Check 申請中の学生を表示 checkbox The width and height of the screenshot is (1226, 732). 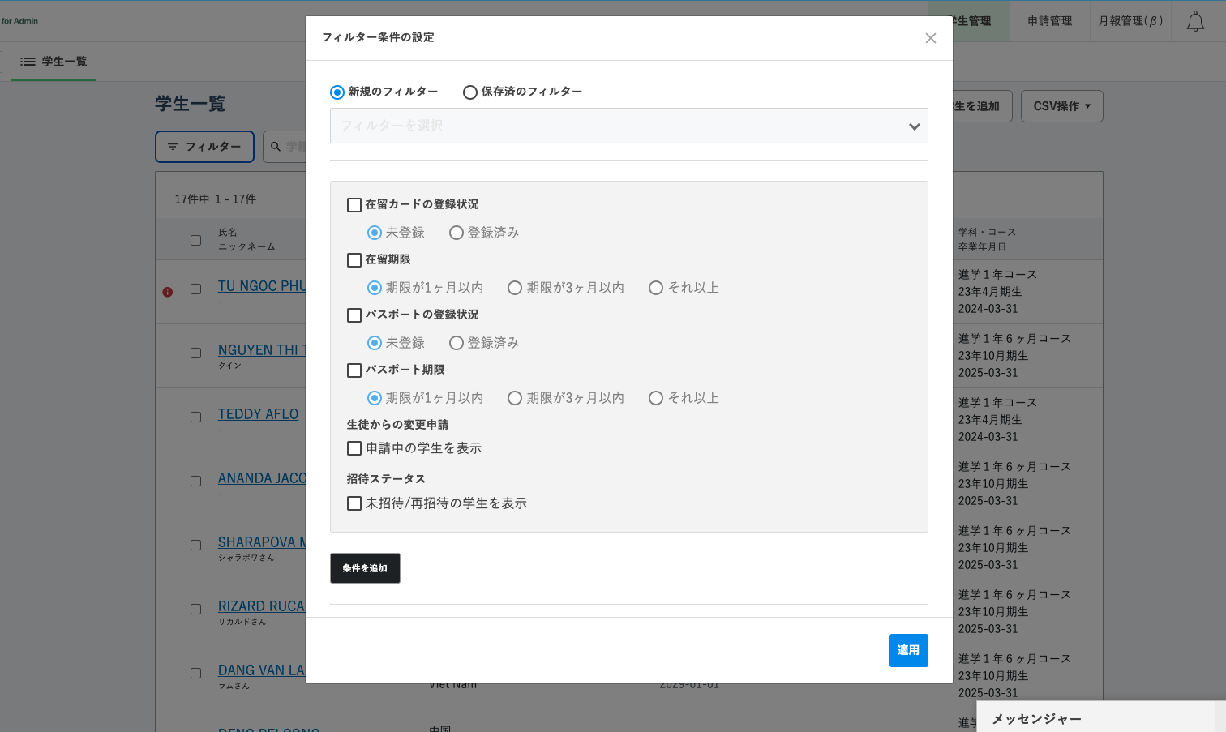tap(354, 448)
